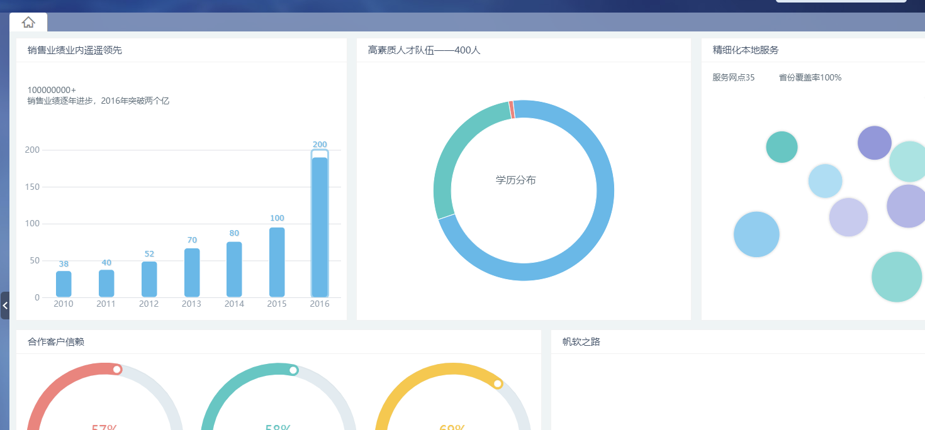Click the 帆软之路 panel title
The height and width of the screenshot is (430, 925).
[x=581, y=342]
